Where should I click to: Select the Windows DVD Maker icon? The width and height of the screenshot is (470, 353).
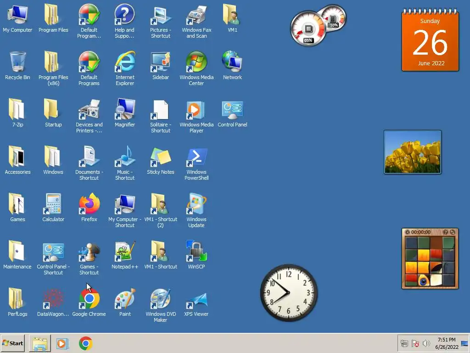pyautogui.click(x=161, y=306)
